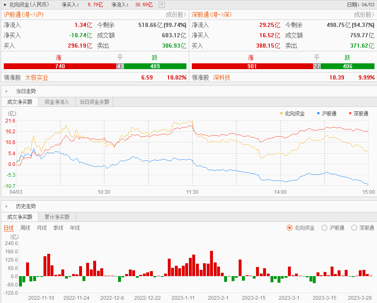Switch history chart to 月线
This screenshot has width=377, height=303.
pos(42,228)
